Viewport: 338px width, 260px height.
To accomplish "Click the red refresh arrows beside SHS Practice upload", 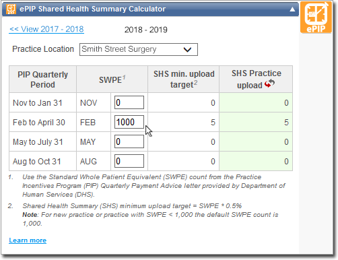I will click(x=269, y=84).
